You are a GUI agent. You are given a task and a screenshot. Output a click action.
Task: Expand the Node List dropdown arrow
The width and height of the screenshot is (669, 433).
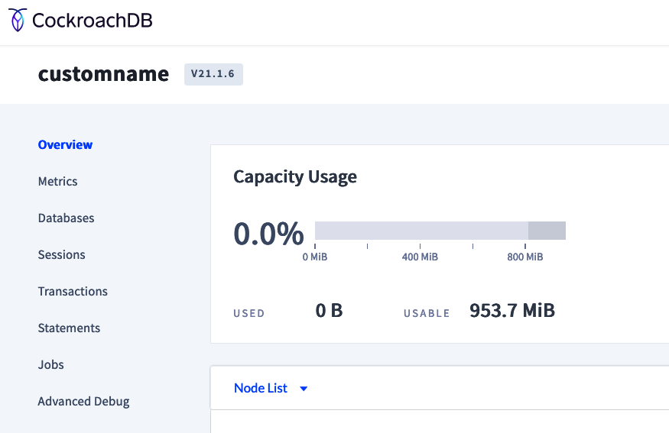coord(304,389)
